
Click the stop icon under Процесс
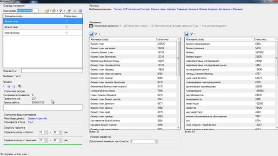(x=13, y=86)
